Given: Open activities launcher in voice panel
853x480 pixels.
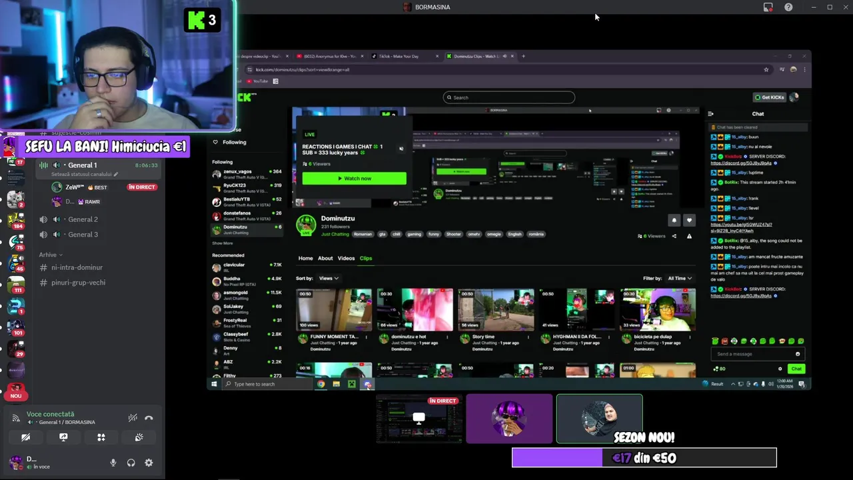Looking at the screenshot, I should coord(101,437).
